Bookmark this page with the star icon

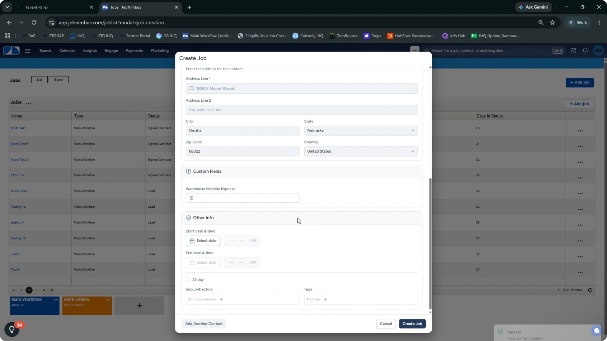pos(552,23)
